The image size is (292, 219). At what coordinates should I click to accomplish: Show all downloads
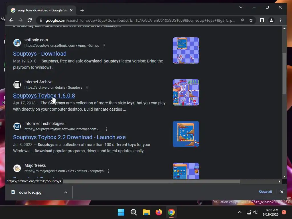[265, 192]
